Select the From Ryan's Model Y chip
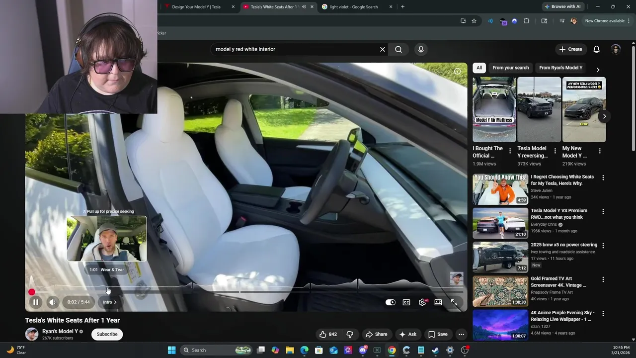The height and width of the screenshot is (358, 636). (x=560, y=68)
